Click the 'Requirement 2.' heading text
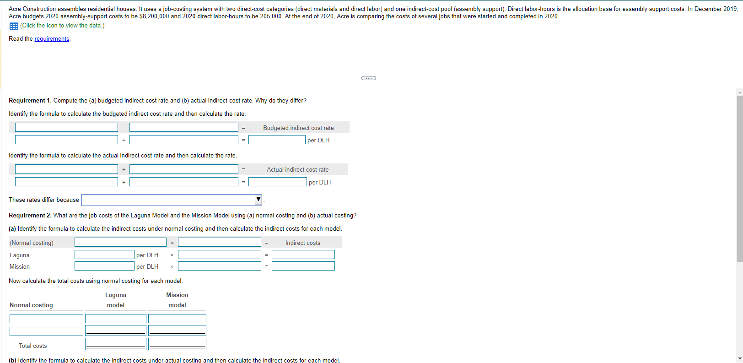Image resolution: width=743 pixels, height=363 pixels. [30, 216]
